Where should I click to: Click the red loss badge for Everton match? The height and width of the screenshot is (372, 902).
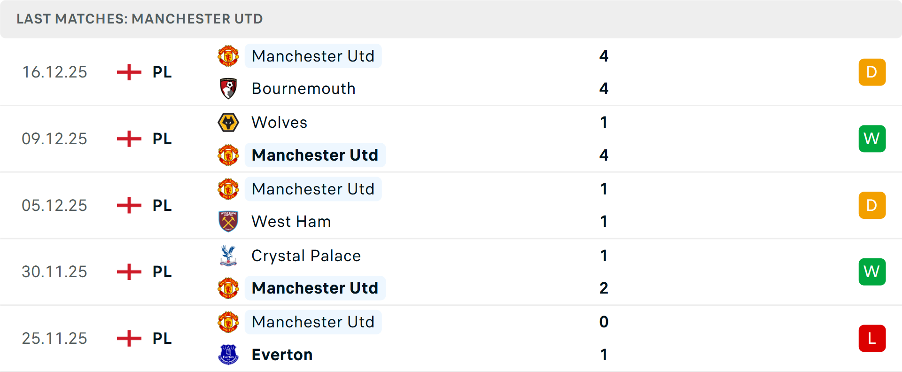[872, 338]
